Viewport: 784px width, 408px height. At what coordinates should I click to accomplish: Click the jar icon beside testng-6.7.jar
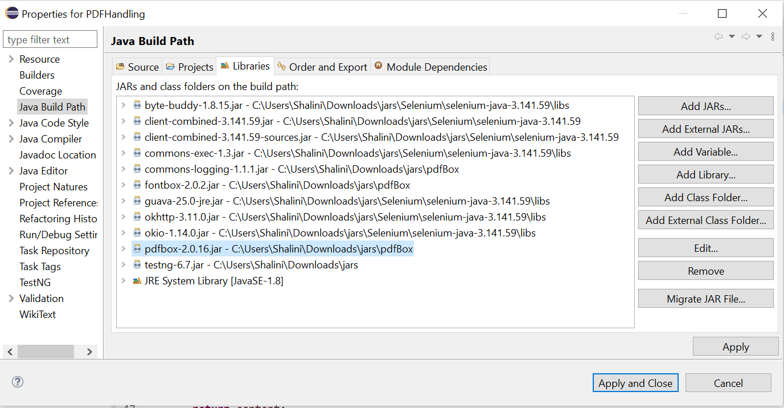pos(137,264)
